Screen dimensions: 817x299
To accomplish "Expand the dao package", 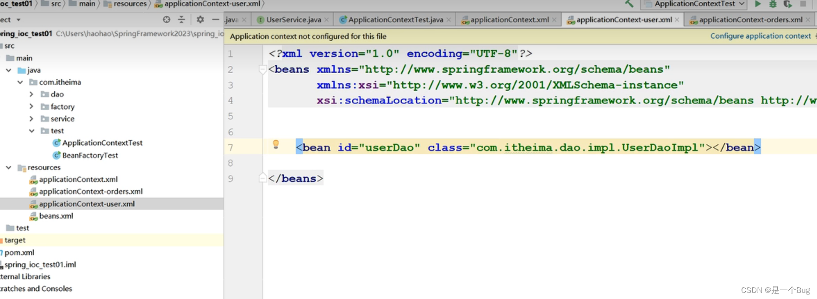I will pos(31,94).
